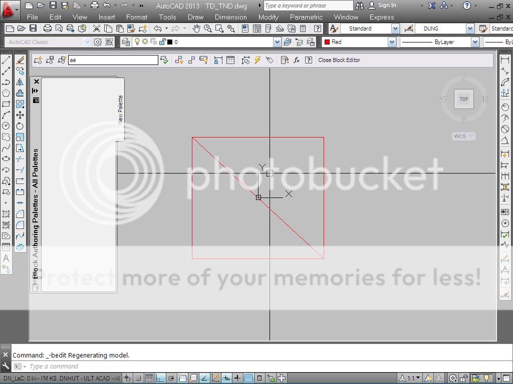
Task: Open the Insert menu
Action: [107, 17]
